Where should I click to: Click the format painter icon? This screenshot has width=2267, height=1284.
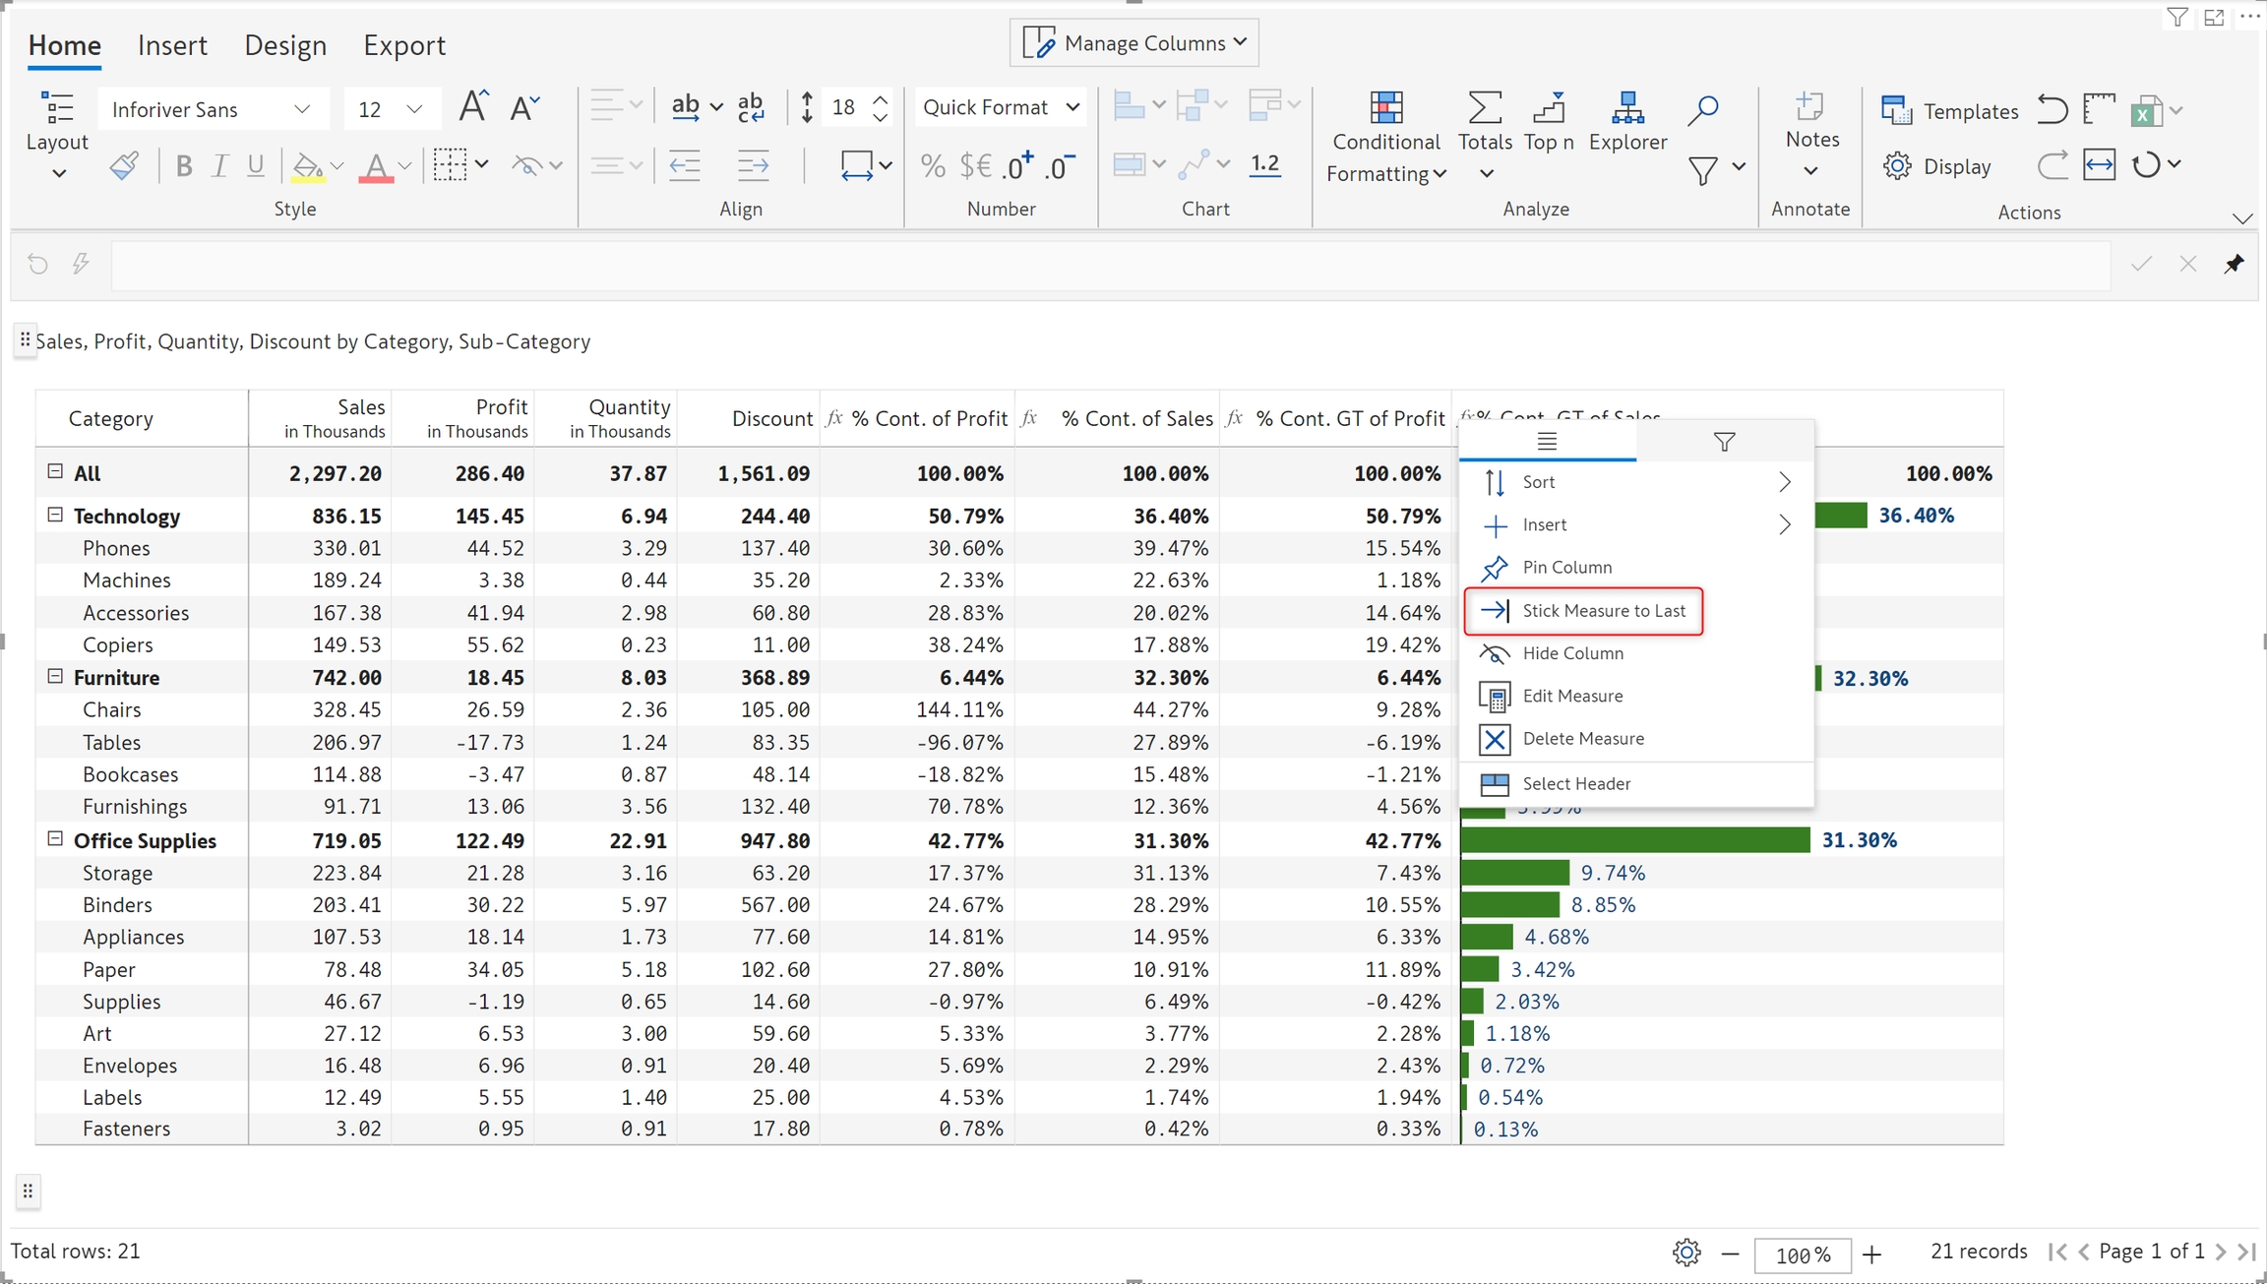click(x=124, y=166)
